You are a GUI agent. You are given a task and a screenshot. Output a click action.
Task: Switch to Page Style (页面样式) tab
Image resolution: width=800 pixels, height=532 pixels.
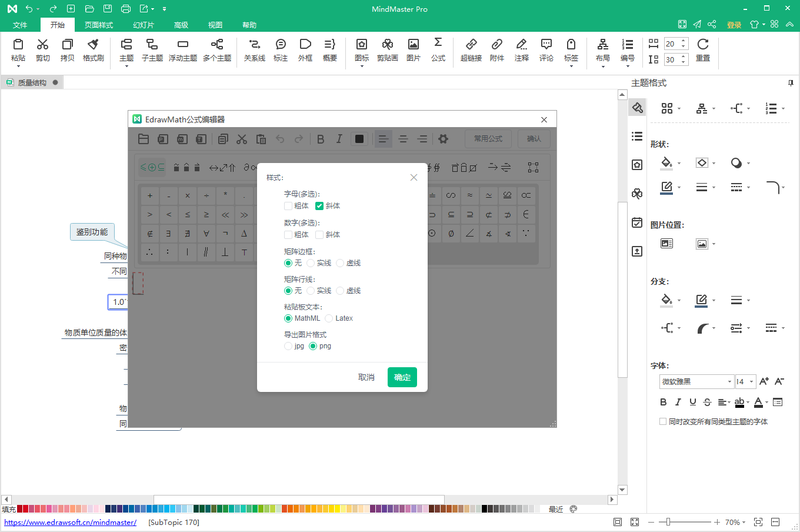[x=99, y=25]
